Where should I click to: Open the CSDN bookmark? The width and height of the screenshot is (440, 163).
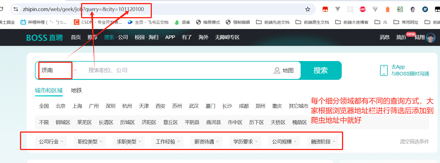coord(98,22)
